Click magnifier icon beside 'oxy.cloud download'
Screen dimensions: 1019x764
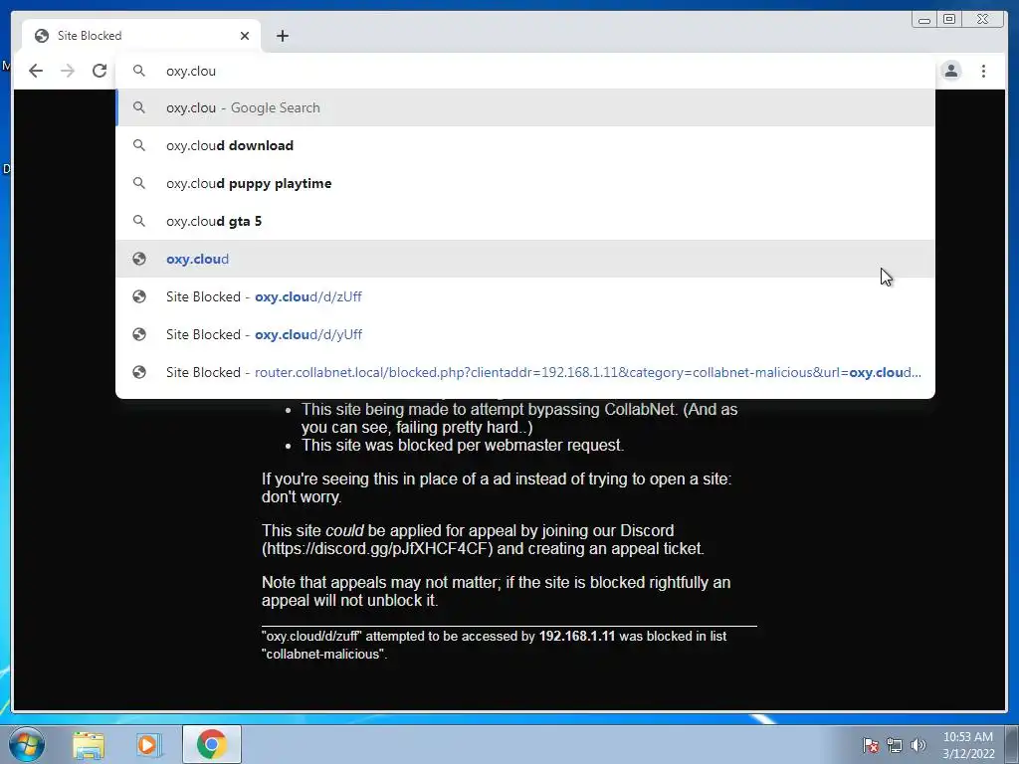(x=139, y=145)
